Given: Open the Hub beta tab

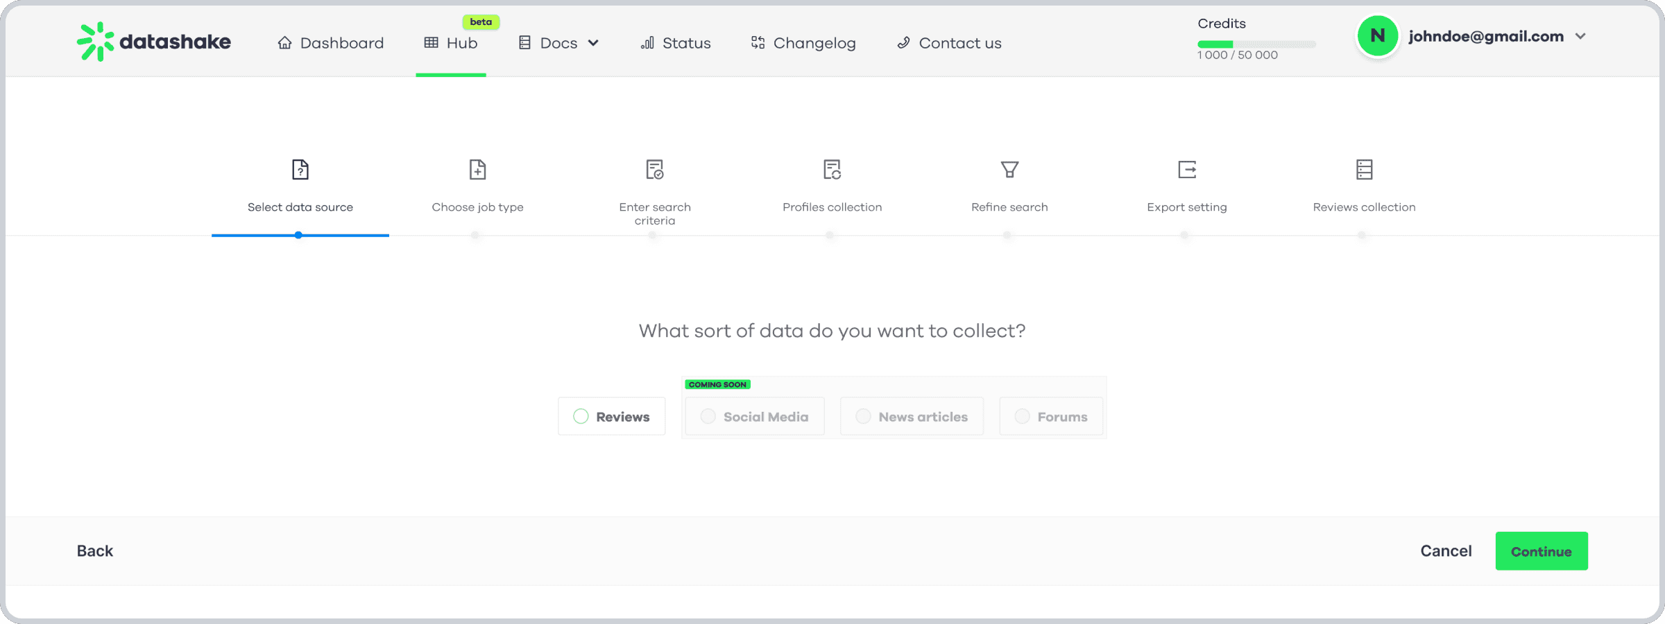Looking at the screenshot, I should pos(451,43).
